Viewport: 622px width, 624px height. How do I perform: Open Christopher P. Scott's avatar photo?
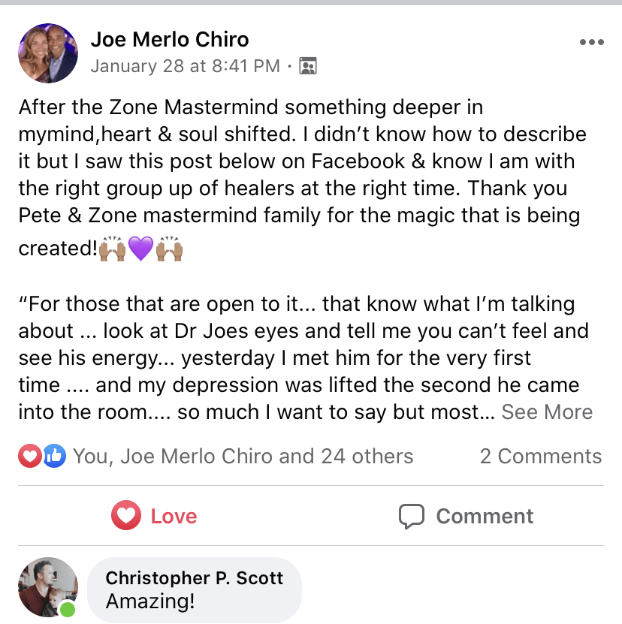[x=48, y=588]
